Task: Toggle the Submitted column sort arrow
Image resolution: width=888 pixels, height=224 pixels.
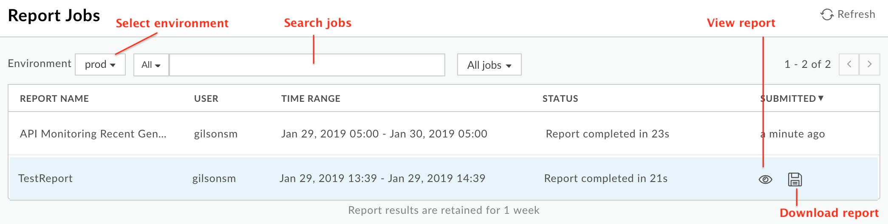Action: click(x=821, y=98)
